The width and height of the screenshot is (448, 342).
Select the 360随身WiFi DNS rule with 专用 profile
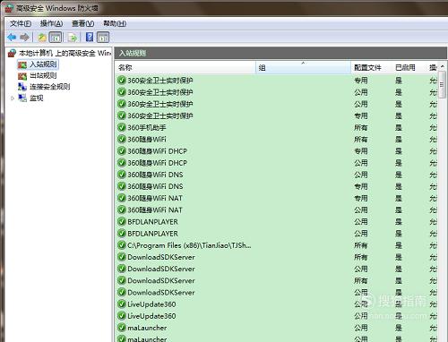(x=277, y=186)
